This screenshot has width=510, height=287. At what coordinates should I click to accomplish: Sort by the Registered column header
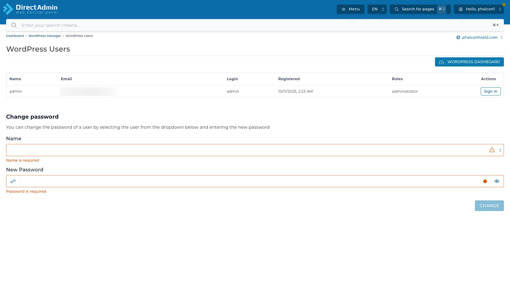pyautogui.click(x=289, y=79)
